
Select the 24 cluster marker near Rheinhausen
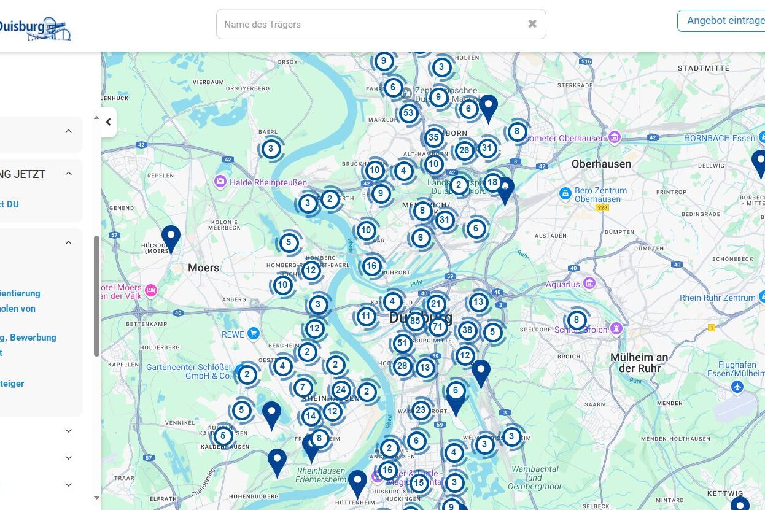pyautogui.click(x=341, y=390)
